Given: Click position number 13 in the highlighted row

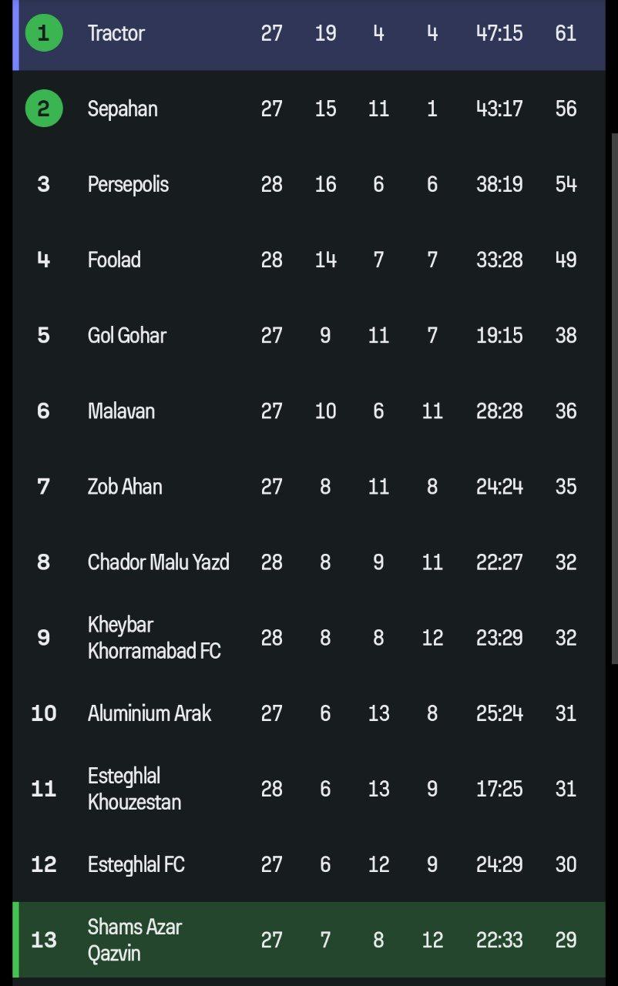Looking at the screenshot, I should point(43,939).
